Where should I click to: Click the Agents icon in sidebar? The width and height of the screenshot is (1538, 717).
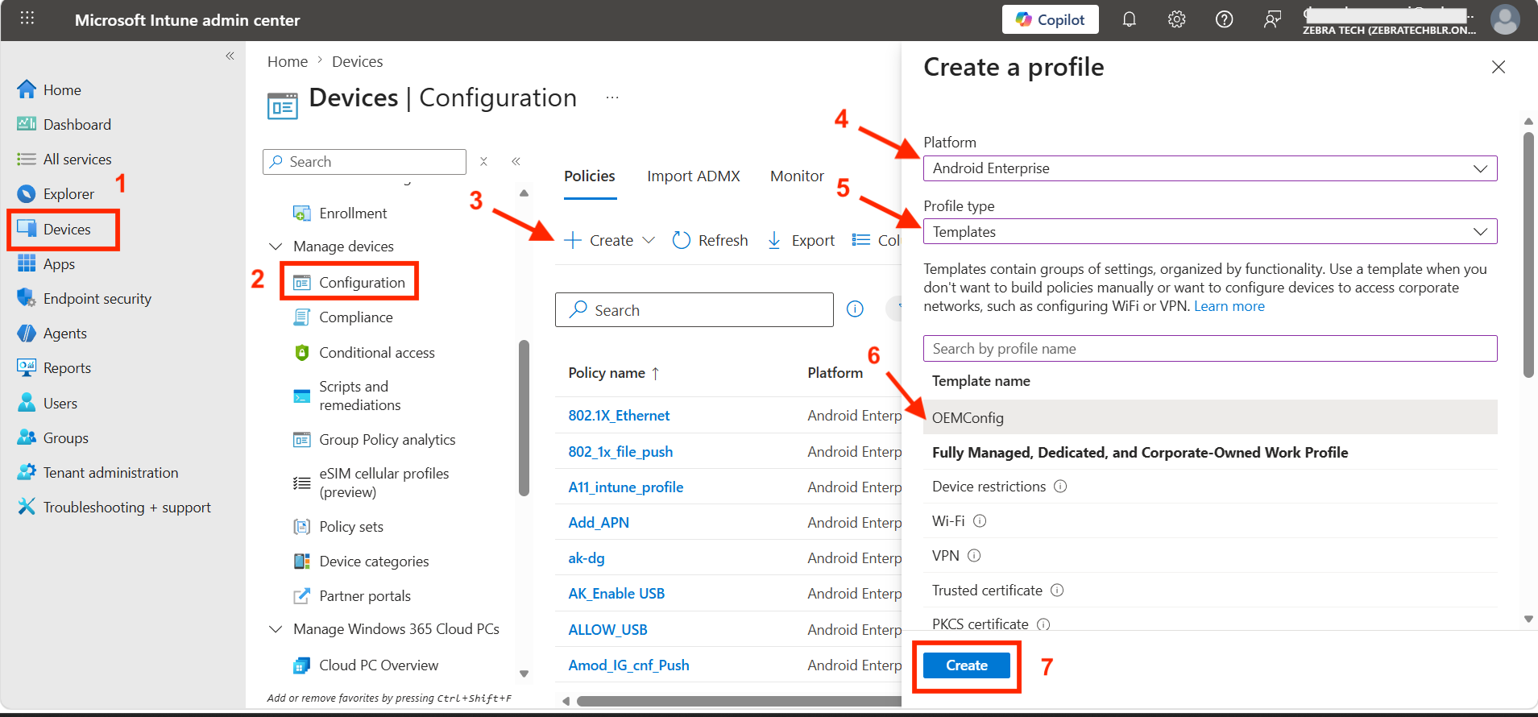tap(27, 333)
